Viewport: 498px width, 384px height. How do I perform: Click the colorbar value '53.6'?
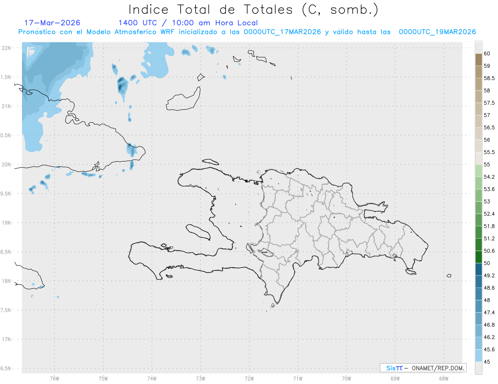point(489,189)
